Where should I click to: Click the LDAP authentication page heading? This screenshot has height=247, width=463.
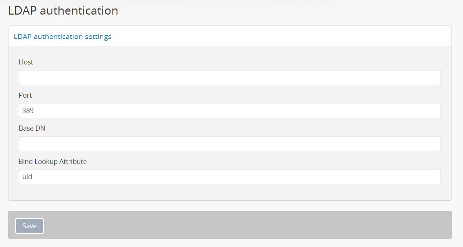(x=63, y=11)
